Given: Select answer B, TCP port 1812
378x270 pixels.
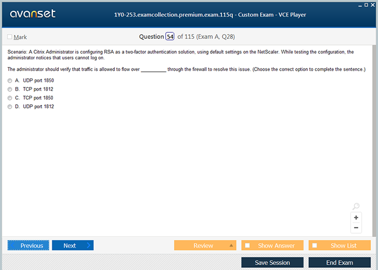Looking at the screenshot, I should (x=10, y=89).
